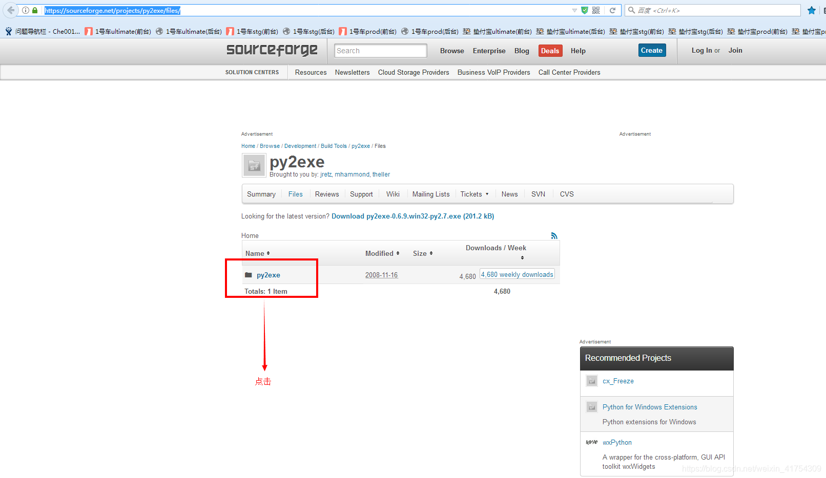Open Business VoIP Providers link
The width and height of the screenshot is (826, 478).
[493, 72]
